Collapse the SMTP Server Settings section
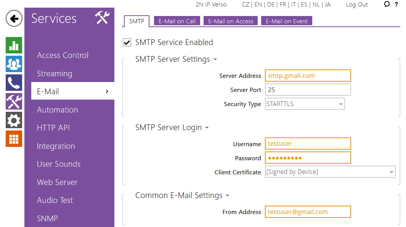The image size is (406, 227). point(215,60)
